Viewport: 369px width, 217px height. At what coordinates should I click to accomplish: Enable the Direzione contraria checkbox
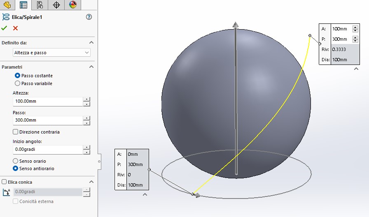point(16,132)
